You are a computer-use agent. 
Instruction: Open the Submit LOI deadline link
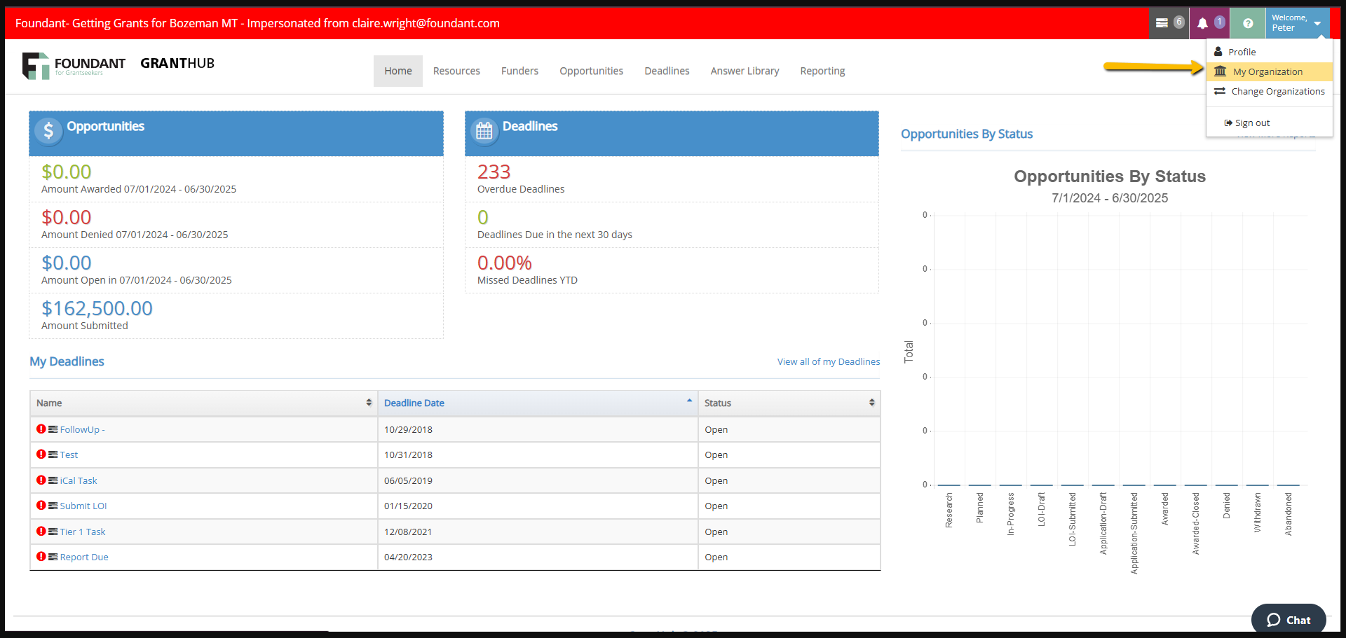[x=83, y=506]
